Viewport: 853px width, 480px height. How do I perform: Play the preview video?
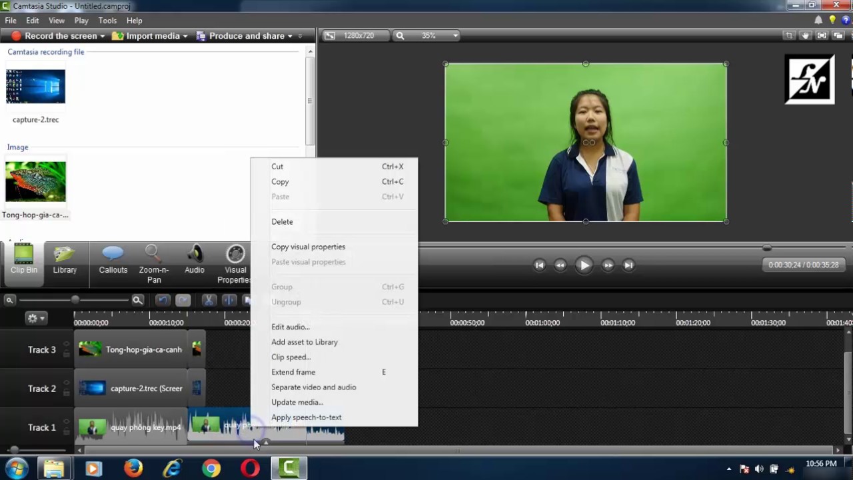point(584,265)
